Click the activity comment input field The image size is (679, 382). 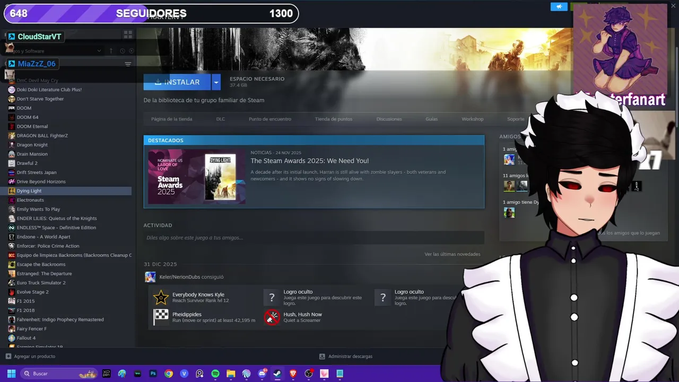click(x=314, y=238)
